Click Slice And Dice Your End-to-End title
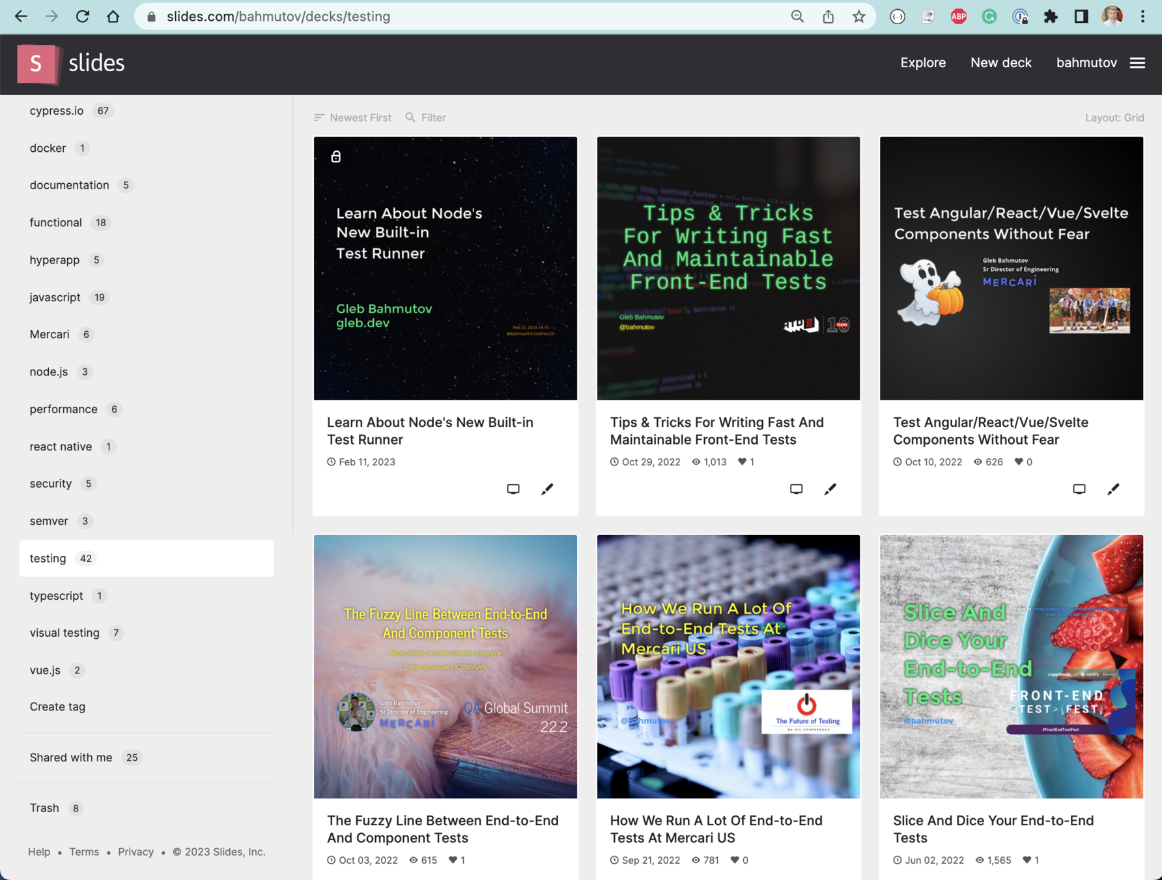The height and width of the screenshot is (880, 1162). pos(993,829)
